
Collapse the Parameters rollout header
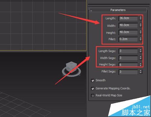(118, 10)
